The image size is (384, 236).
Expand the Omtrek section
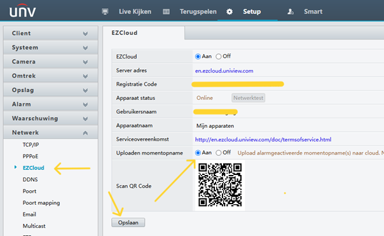point(51,76)
